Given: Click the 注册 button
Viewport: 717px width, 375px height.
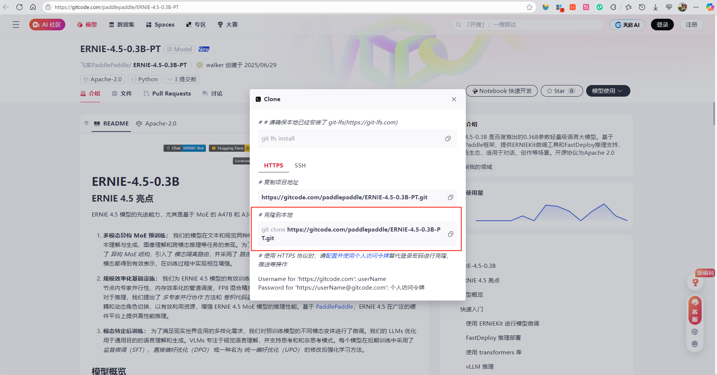Looking at the screenshot, I should click(x=691, y=25).
